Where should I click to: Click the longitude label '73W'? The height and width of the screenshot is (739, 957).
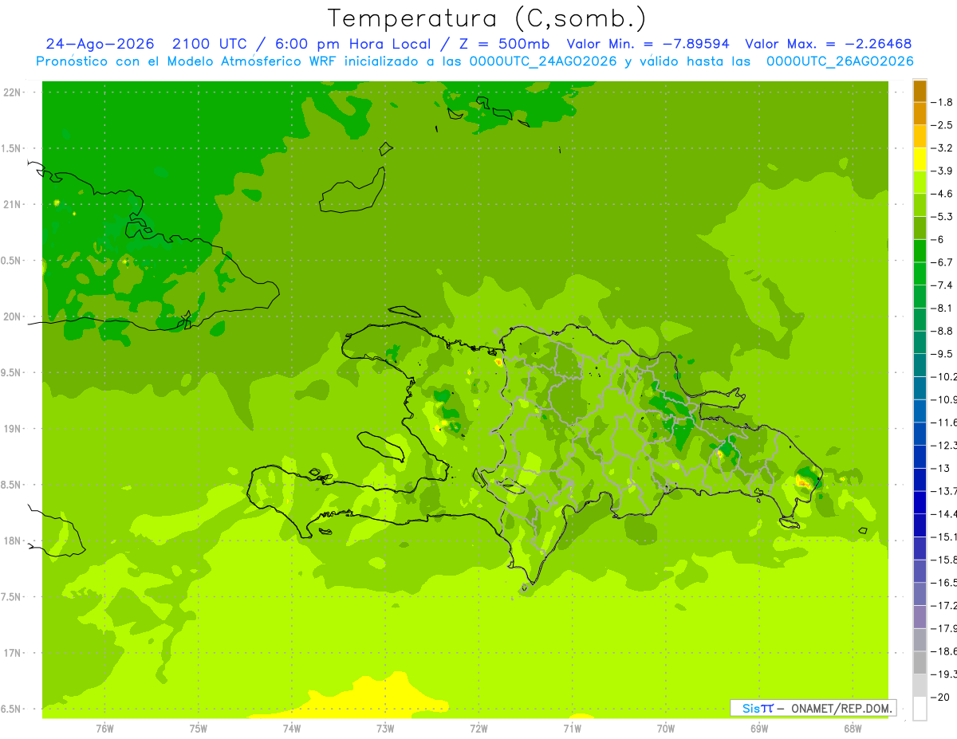[x=385, y=729]
